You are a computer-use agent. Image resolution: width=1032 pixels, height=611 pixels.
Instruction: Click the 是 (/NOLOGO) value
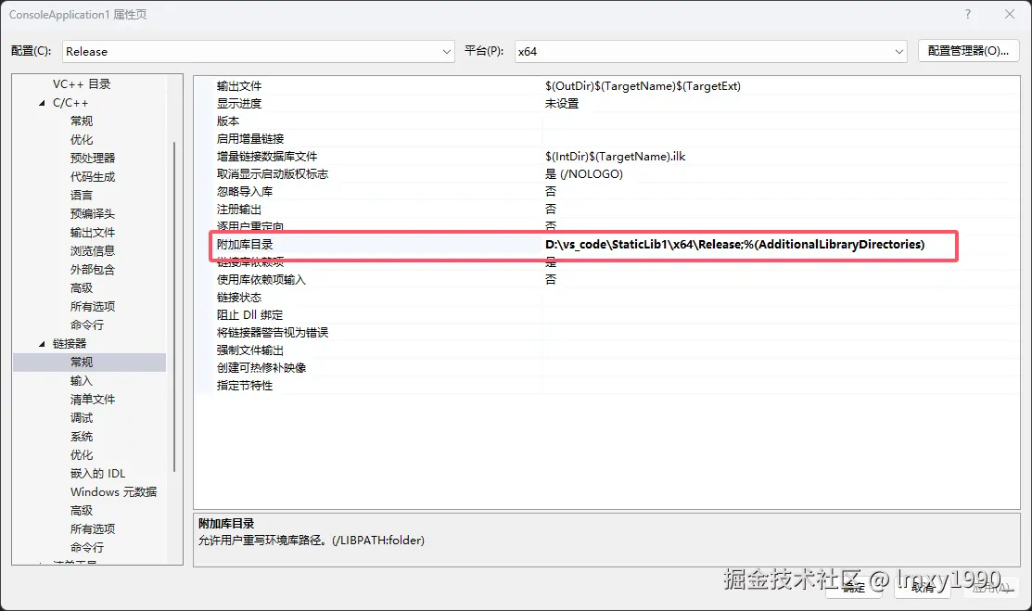(x=584, y=173)
